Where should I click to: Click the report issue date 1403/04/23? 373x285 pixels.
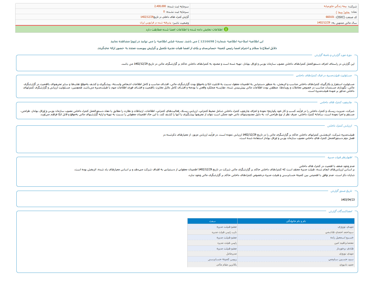coord(348,200)
